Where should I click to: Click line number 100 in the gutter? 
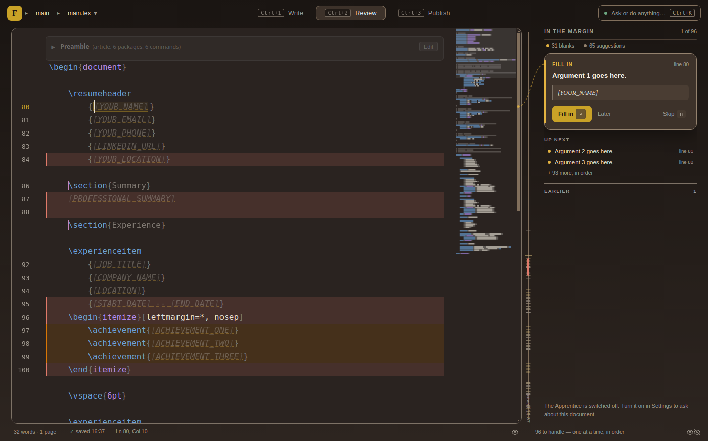[23, 370]
